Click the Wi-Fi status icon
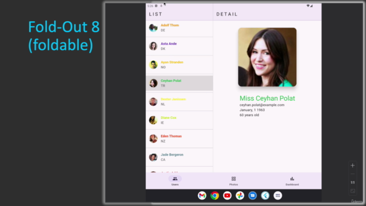 (308, 6)
